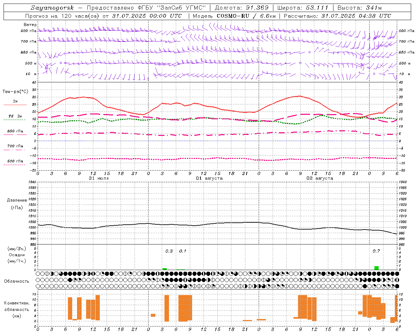Image resolution: width=416 pixels, height=332 pixels.
Task: Click 'Прогноз на 120 часа(ов)' forecast text
Action: 62,16
